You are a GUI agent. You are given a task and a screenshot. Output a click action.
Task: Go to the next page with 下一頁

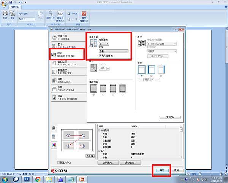[x=72, y=14]
